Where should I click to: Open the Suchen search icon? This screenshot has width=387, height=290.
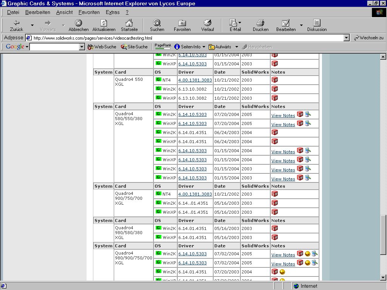click(x=157, y=23)
